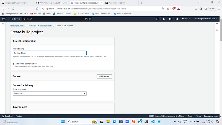Close the Create build project tab
This screenshot has width=222, height=125.
(x=102, y=3)
